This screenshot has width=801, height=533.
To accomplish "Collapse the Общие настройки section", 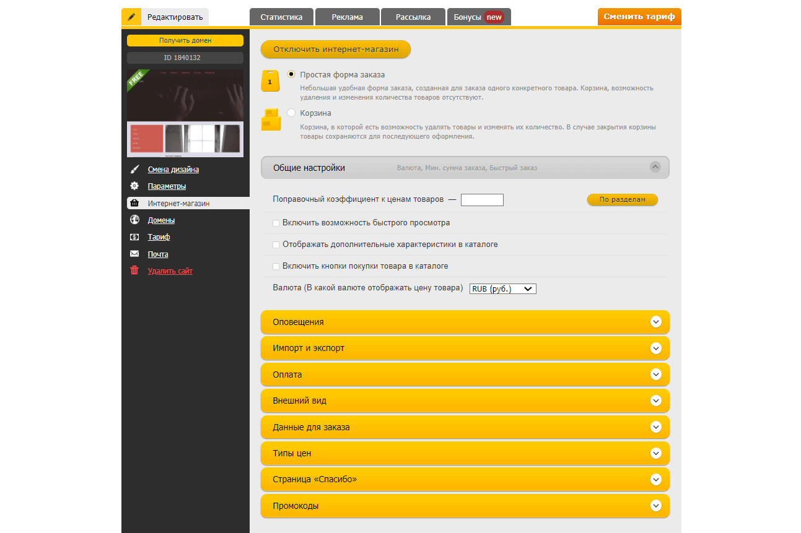I will click(x=655, y=167).
